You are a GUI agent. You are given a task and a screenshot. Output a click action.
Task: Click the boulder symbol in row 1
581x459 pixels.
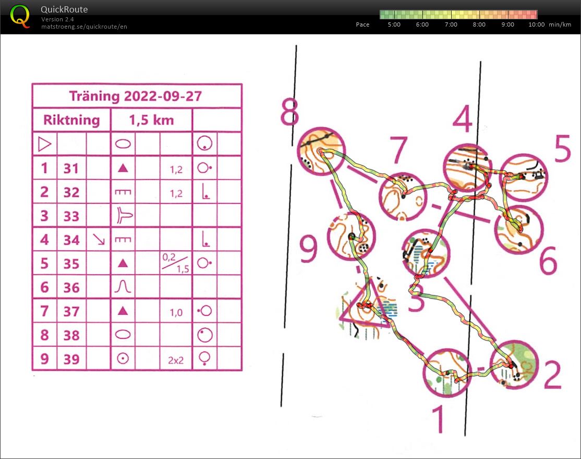tap(123, 168)
